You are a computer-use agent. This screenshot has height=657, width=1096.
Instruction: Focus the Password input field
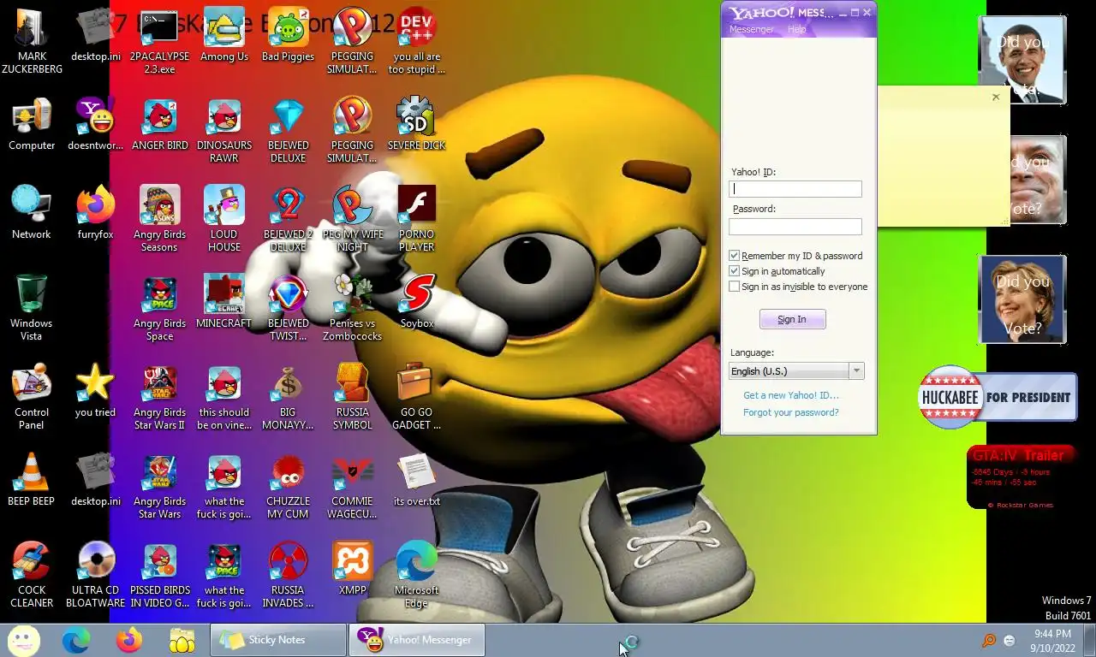click(795, 227)
